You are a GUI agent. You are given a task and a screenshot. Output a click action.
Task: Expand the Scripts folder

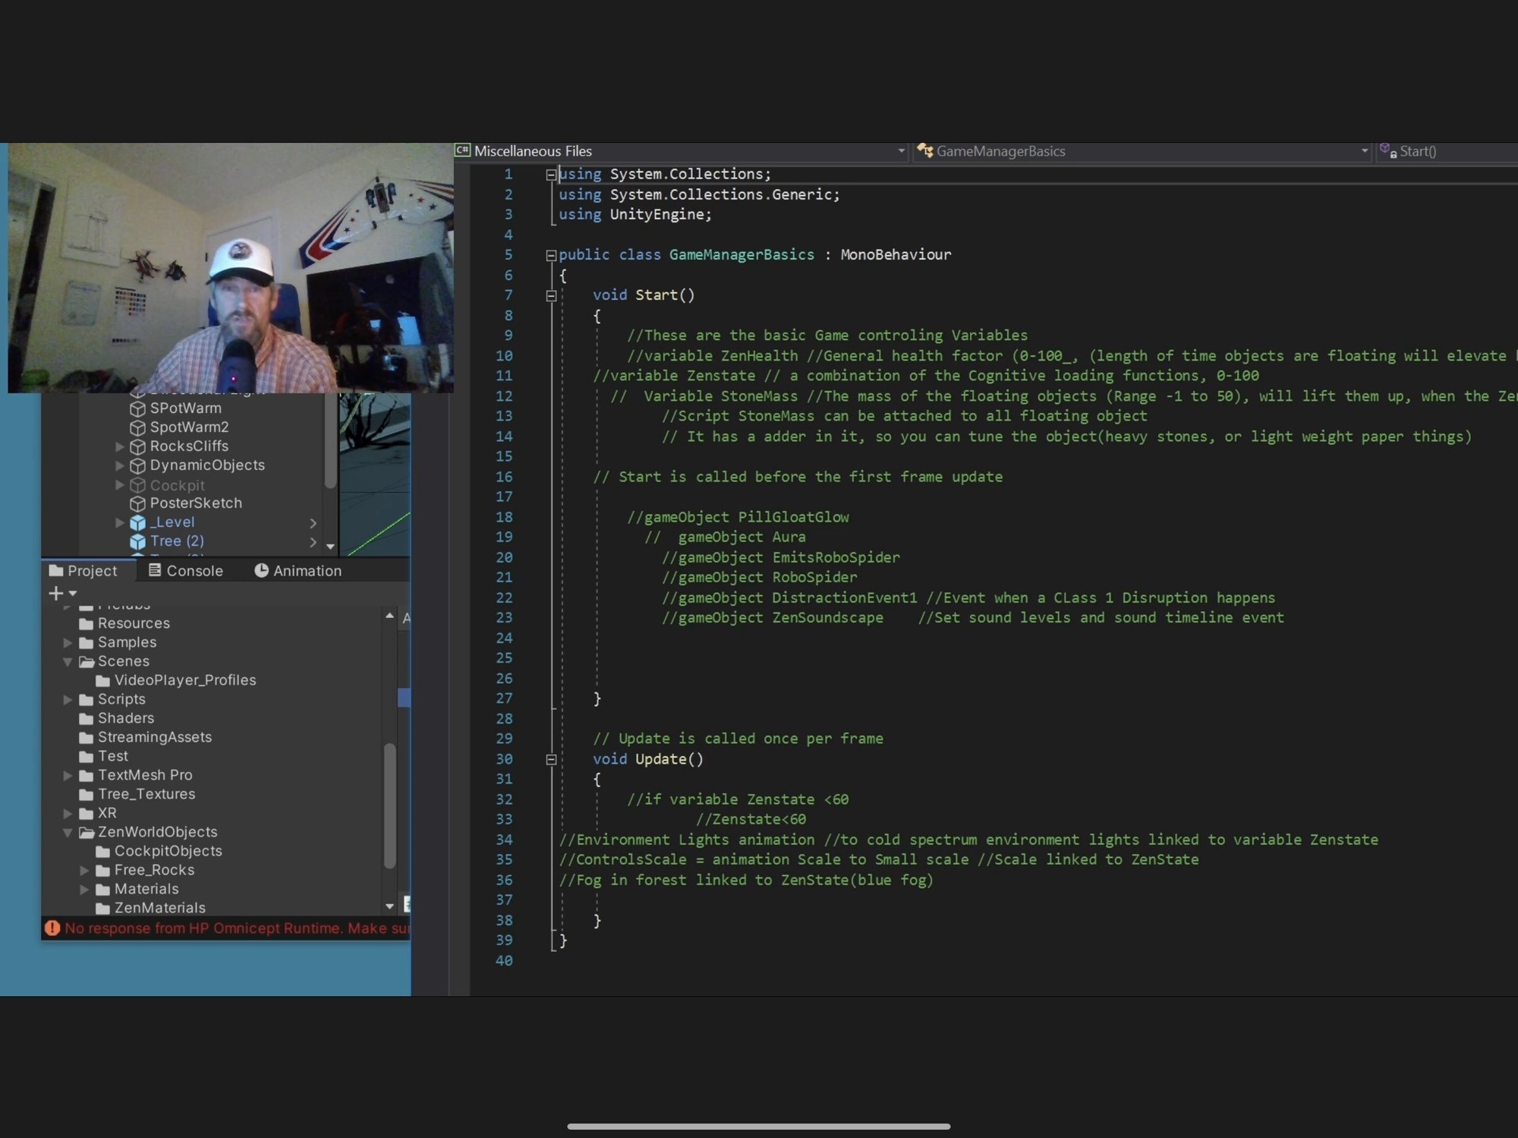[68, 699]
